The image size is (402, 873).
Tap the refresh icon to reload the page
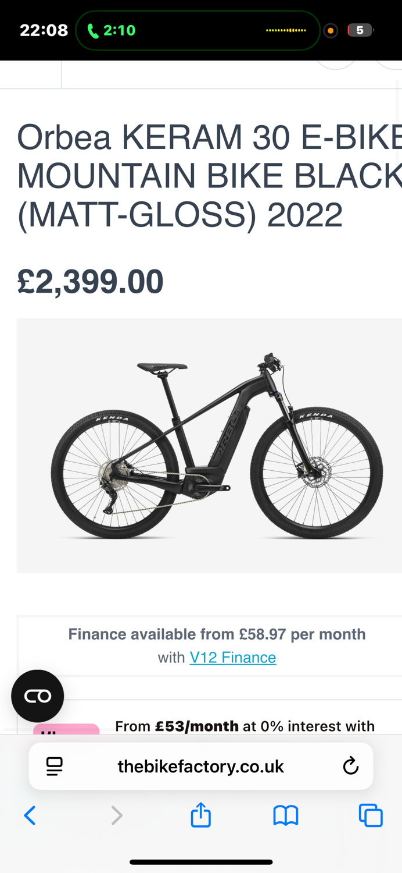coord(351,765)
